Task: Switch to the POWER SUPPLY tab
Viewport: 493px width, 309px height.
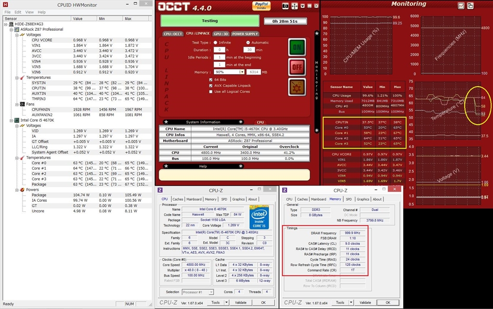Action: [x=245, y=34]
